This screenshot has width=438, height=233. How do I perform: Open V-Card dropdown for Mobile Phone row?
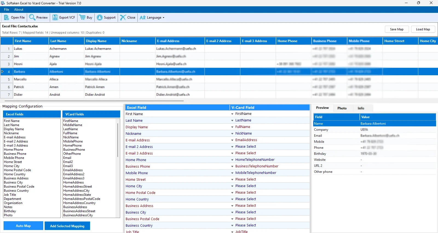point(232,173)
